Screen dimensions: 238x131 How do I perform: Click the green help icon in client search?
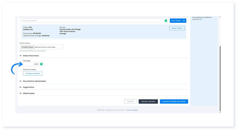pos(166,21)
